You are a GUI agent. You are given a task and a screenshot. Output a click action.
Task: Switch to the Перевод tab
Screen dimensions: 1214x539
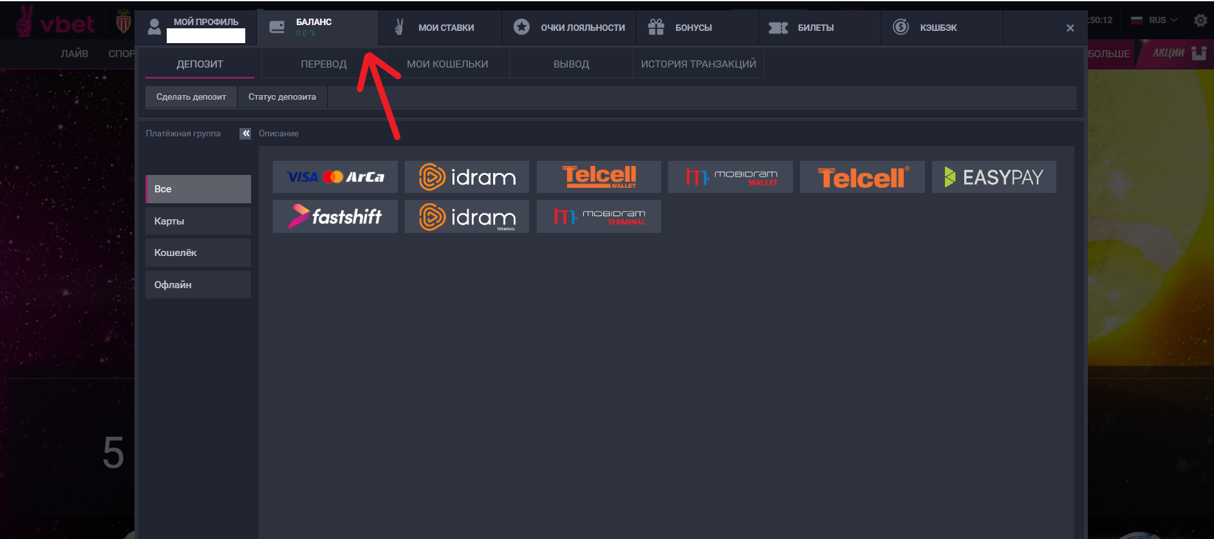click(x=324, y=64)
